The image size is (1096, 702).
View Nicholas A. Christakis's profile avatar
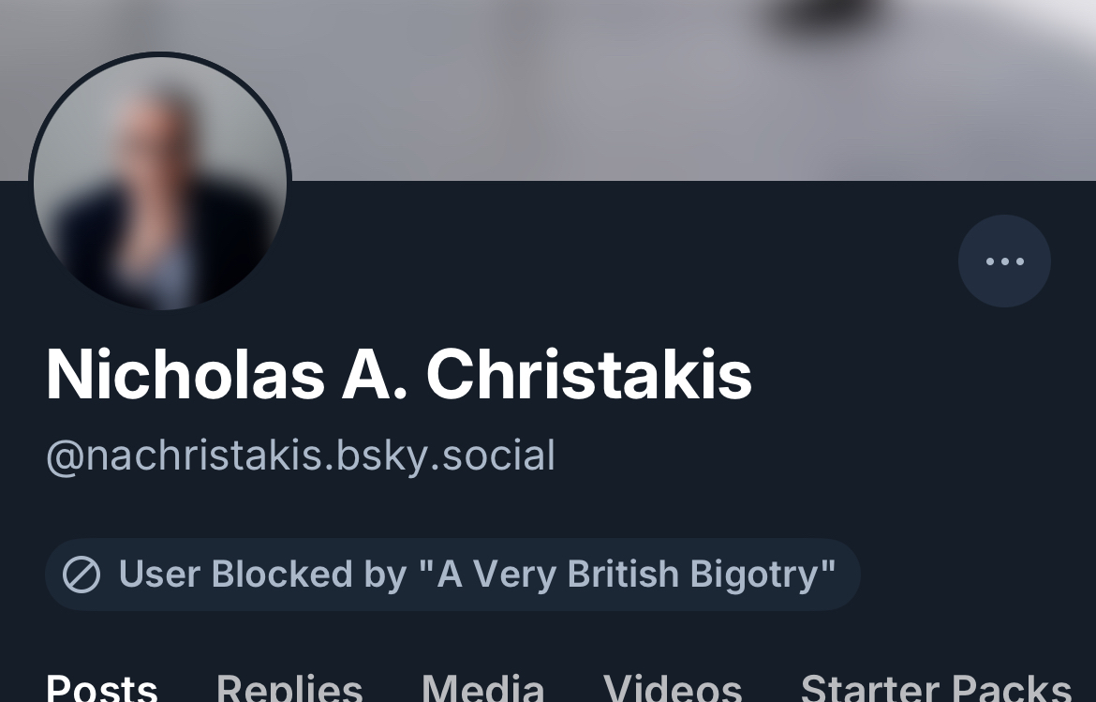tap(160, 183)
